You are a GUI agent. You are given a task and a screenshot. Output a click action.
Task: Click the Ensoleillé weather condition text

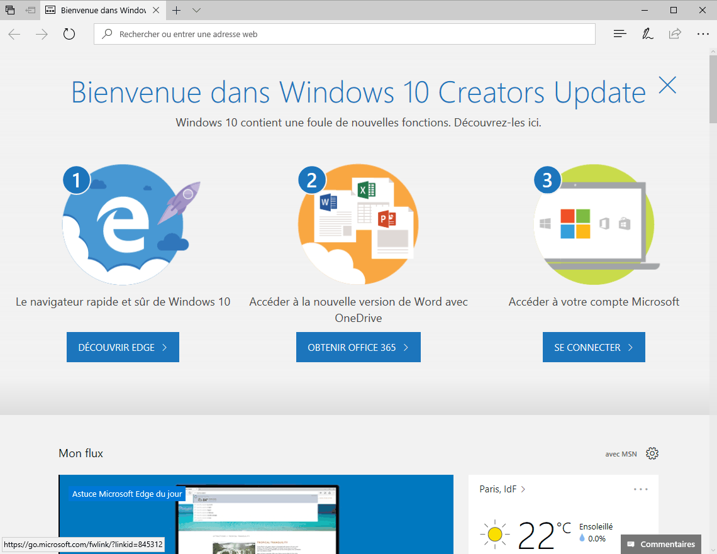(596, 526)
